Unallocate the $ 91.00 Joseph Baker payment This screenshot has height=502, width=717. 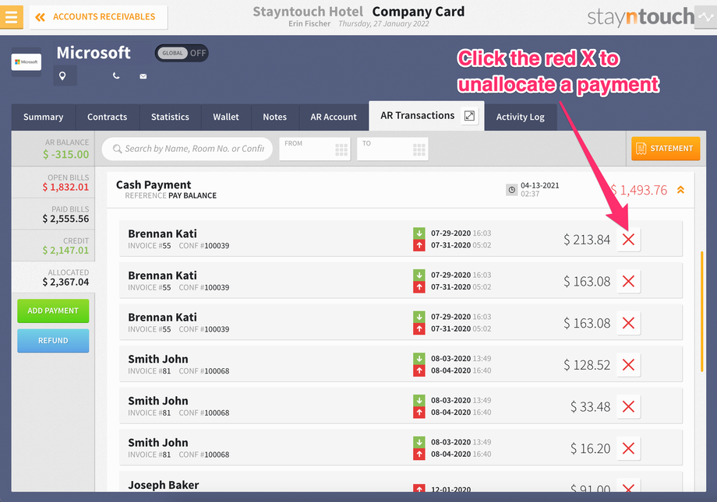[628, 486]
